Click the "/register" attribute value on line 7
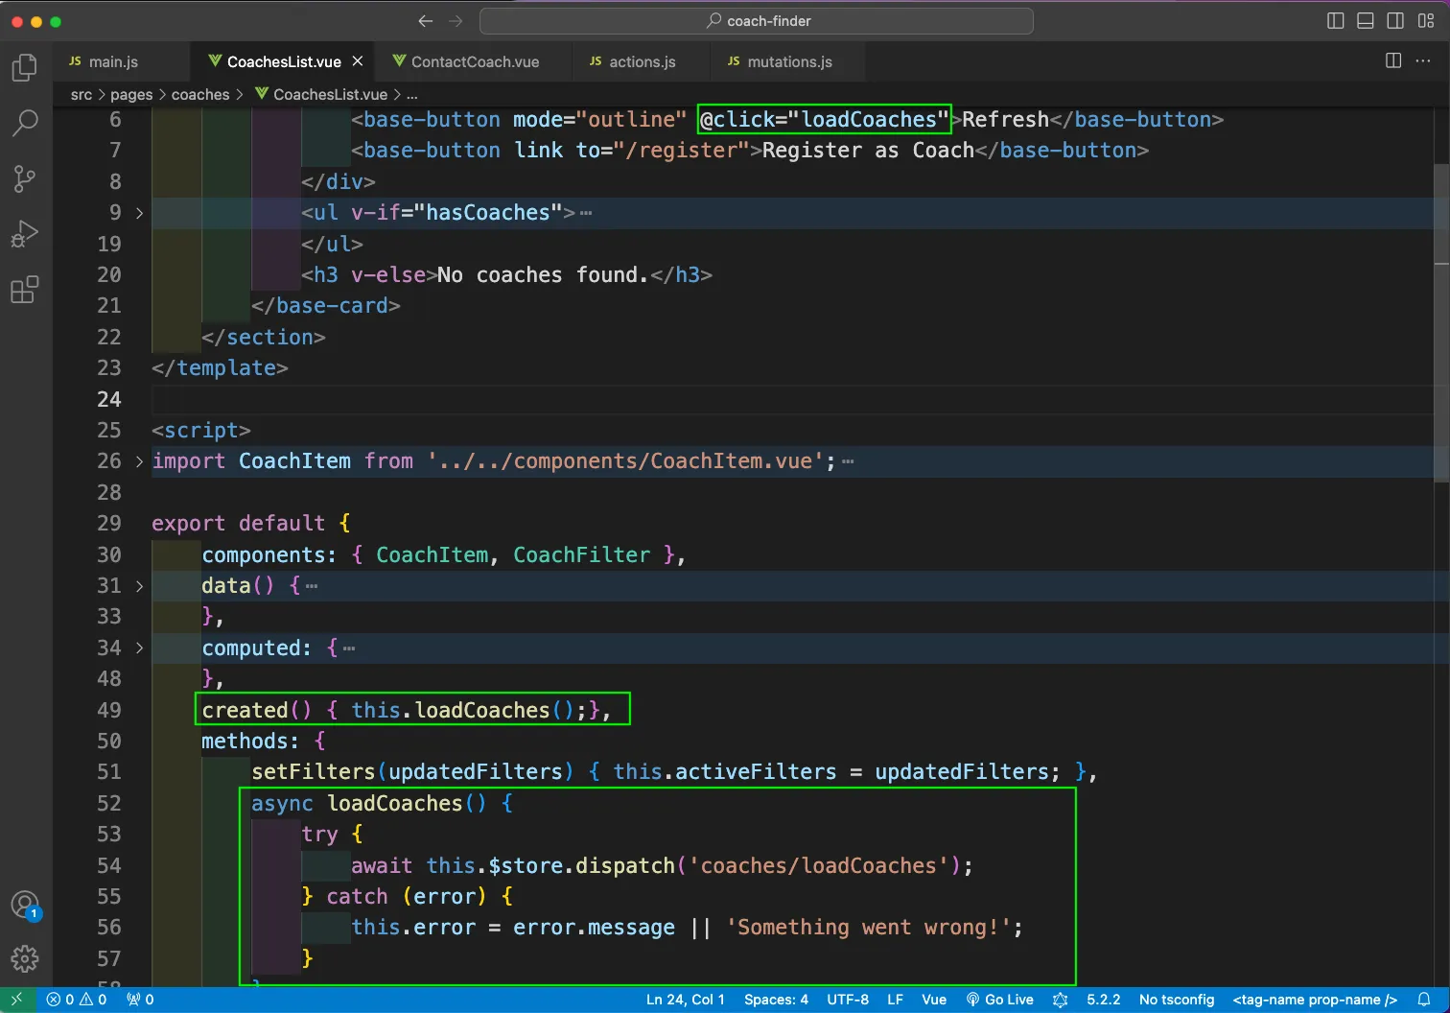The image size is (1450, 1013). click(682, 151)
